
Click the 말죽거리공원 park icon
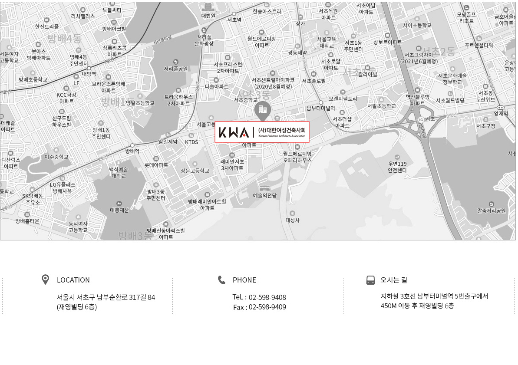(491, 204)
